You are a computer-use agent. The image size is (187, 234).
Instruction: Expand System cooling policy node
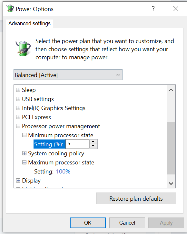click(x=24, y=153)
